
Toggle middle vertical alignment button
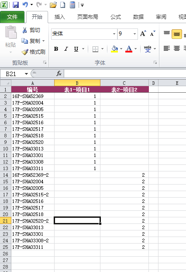coord(177,34)
